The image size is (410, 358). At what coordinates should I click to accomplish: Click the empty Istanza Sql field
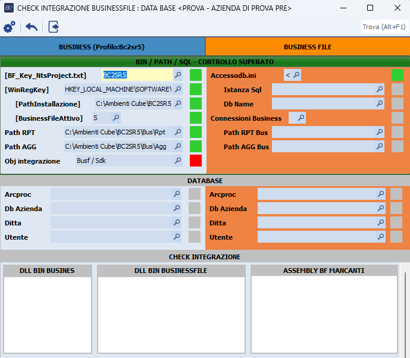[x=324, y=89]
